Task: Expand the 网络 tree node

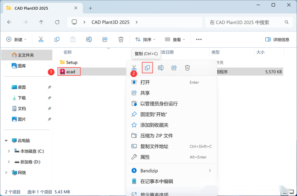Action: (x=6, y=173)
